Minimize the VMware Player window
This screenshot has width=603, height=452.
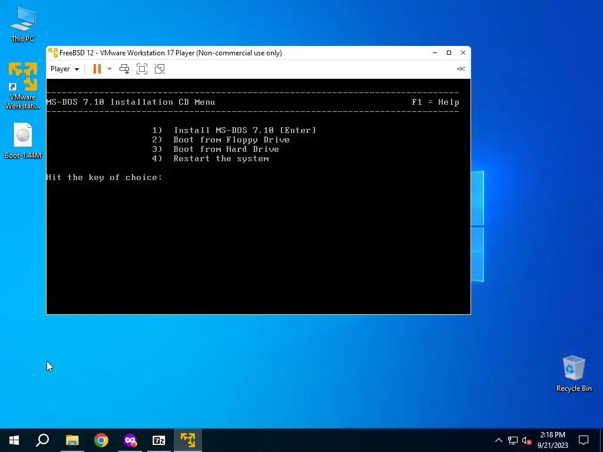435,52
